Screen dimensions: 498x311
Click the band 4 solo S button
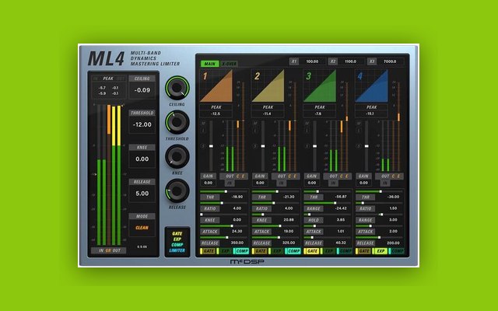pyautogui.click(x=359, y=146)
